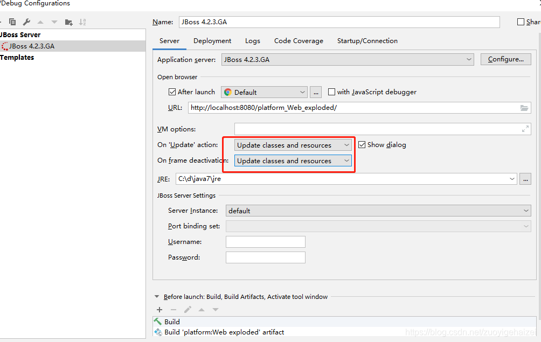
Task: Click the Build hammer icon
Action: [158, 322]
